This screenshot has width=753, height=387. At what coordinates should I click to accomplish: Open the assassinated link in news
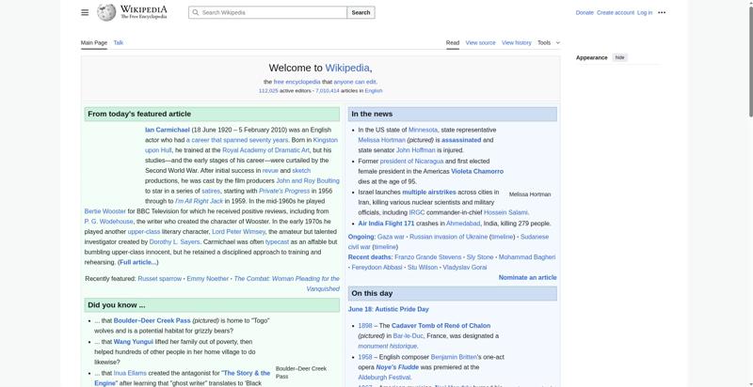point(461,140)
